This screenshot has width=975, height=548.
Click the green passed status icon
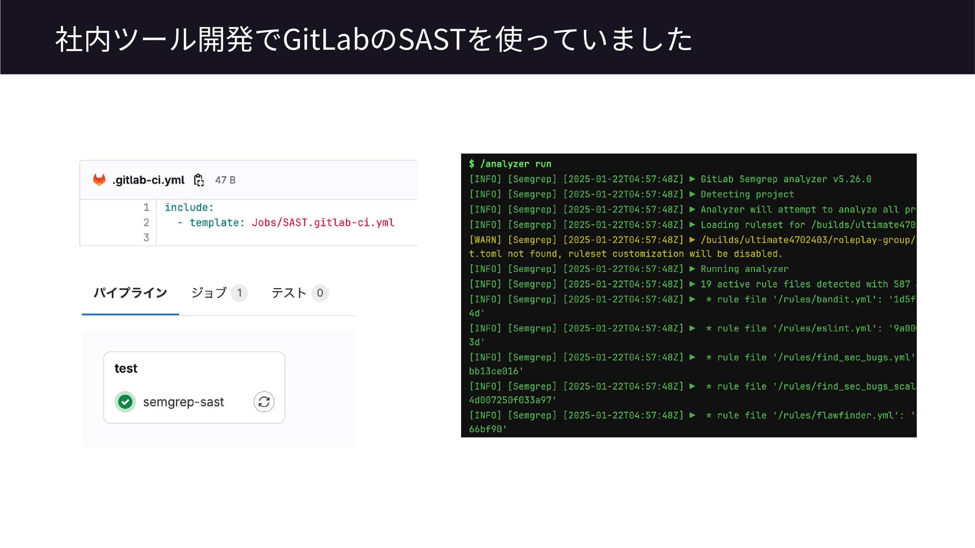point(125,402)
